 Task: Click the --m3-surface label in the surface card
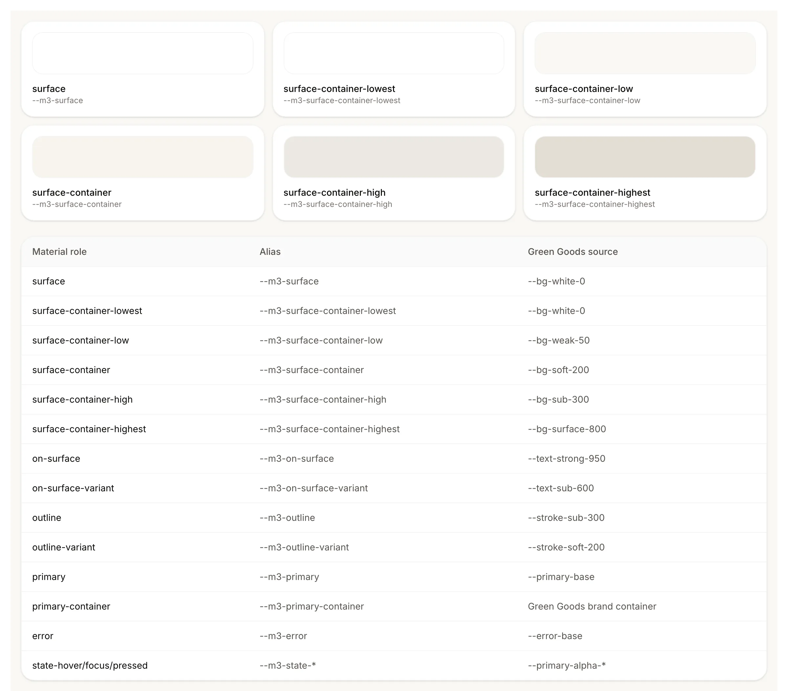click(x=57, y=100)
